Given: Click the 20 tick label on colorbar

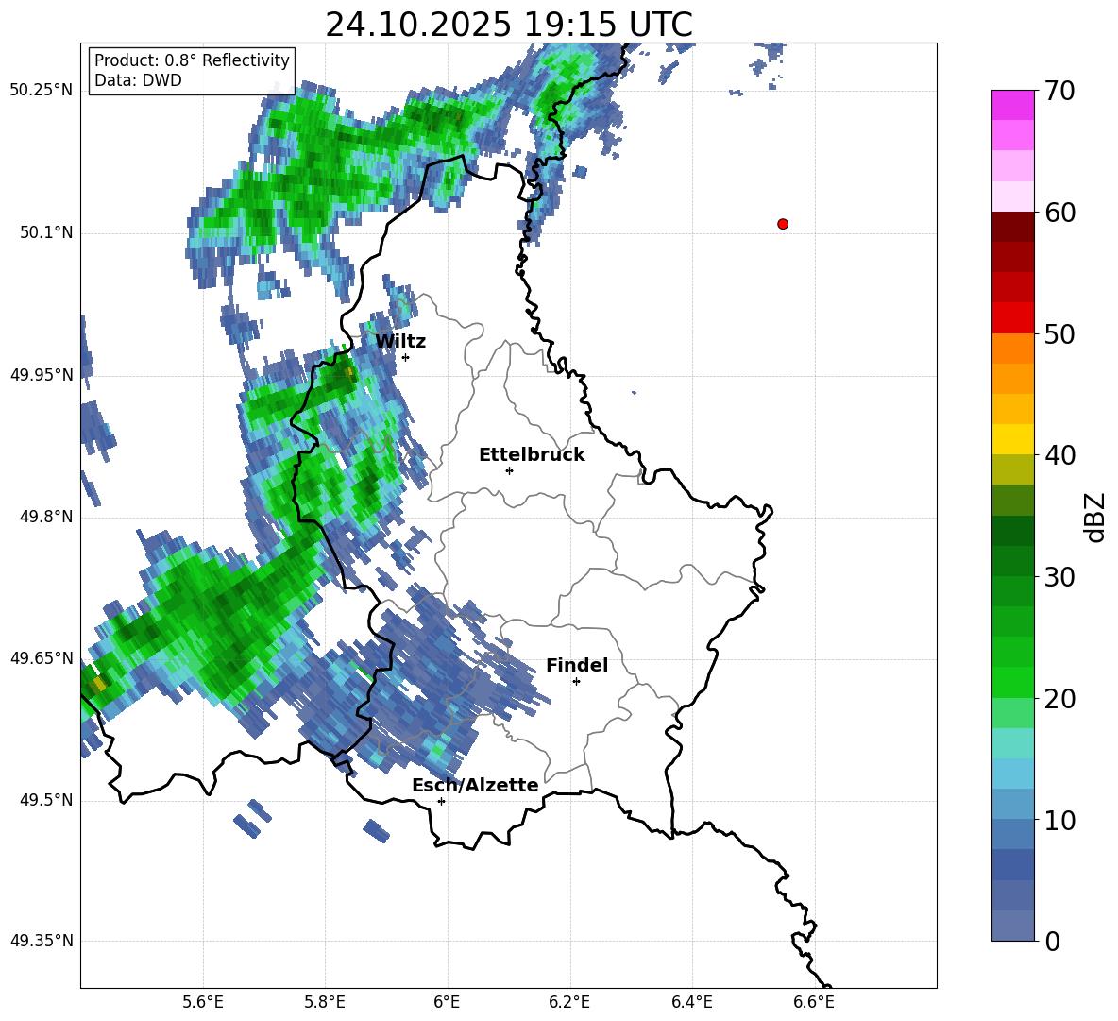Looking at the screenshot, I should (x=1059, y=699).
